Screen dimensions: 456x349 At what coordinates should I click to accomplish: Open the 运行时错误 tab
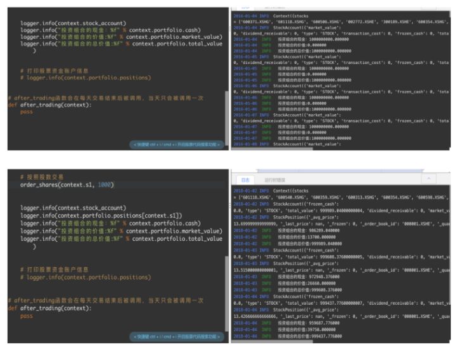pos(274,180)
